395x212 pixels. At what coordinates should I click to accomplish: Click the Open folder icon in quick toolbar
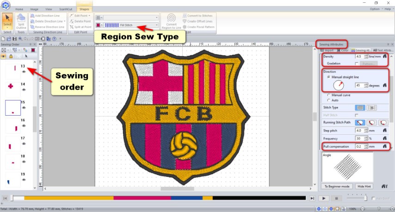9,39
